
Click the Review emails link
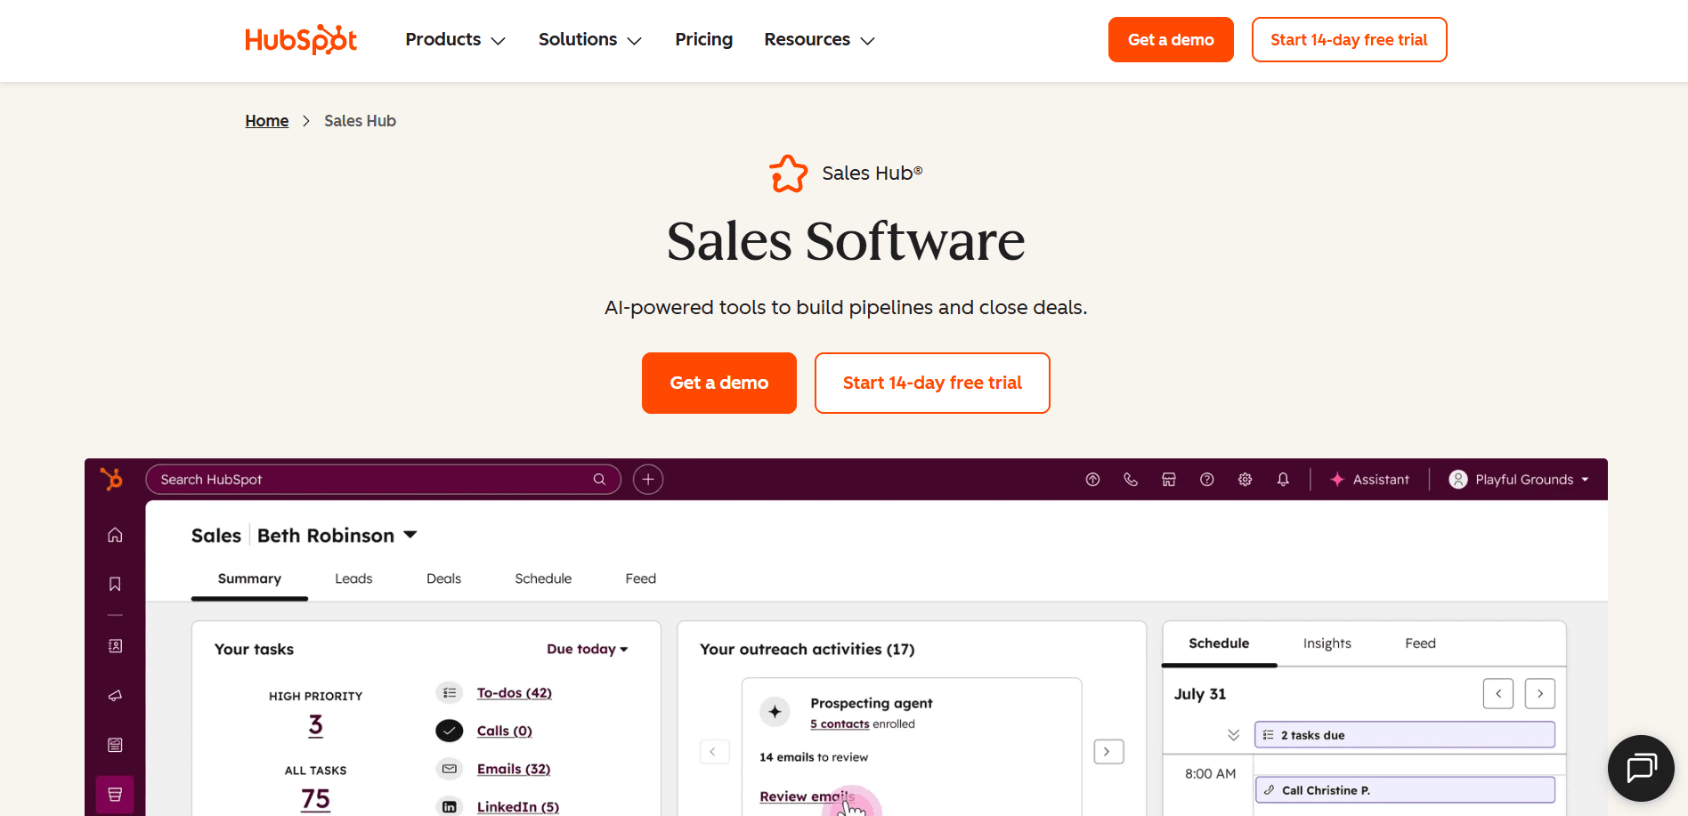[807, 796]
